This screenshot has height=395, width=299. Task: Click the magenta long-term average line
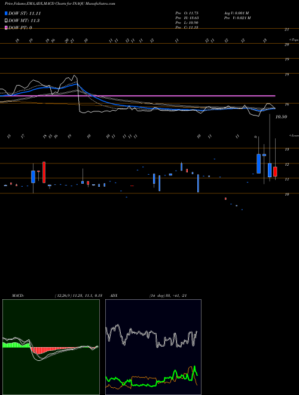point(138,96)
